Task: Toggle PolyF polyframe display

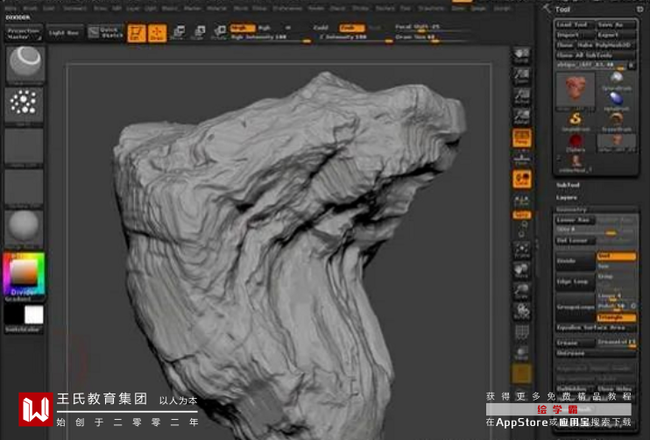Action: (521, 332)
